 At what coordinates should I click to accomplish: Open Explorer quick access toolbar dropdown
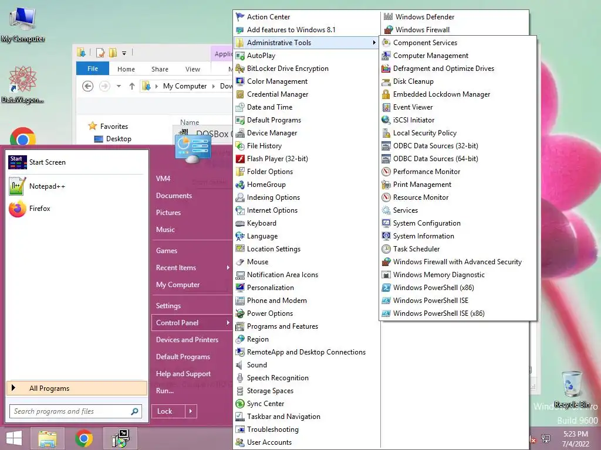point(124,53)
